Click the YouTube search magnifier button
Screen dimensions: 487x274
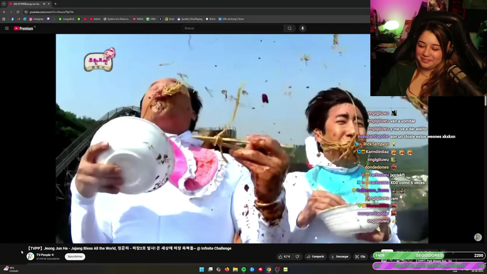point(290,28)
